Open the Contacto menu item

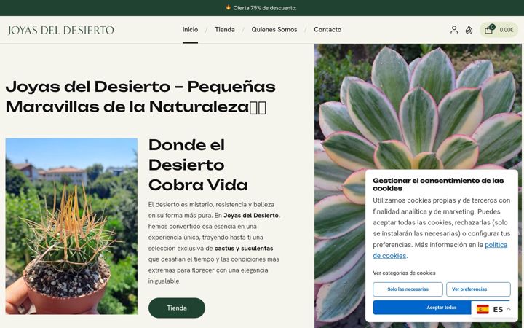[327, 29]
